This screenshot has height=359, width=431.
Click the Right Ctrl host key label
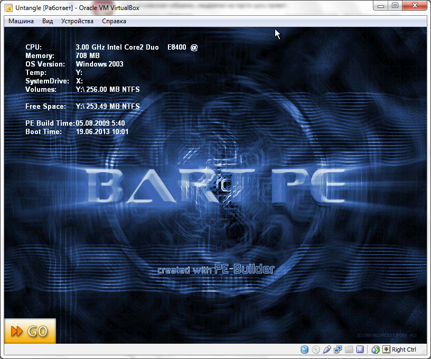404,349
